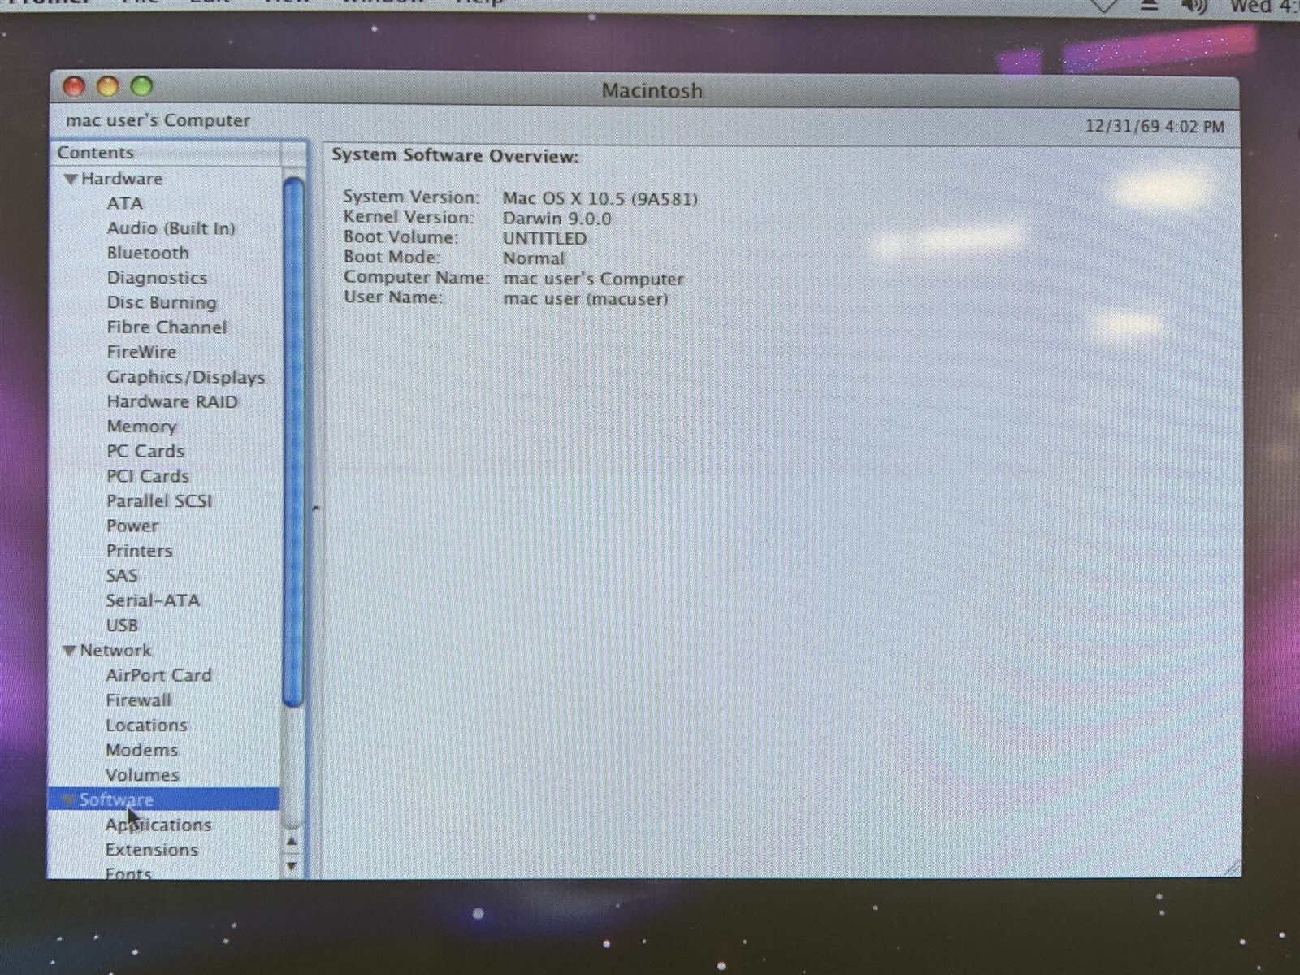
Task: Show USB device information
Action: 122,626
